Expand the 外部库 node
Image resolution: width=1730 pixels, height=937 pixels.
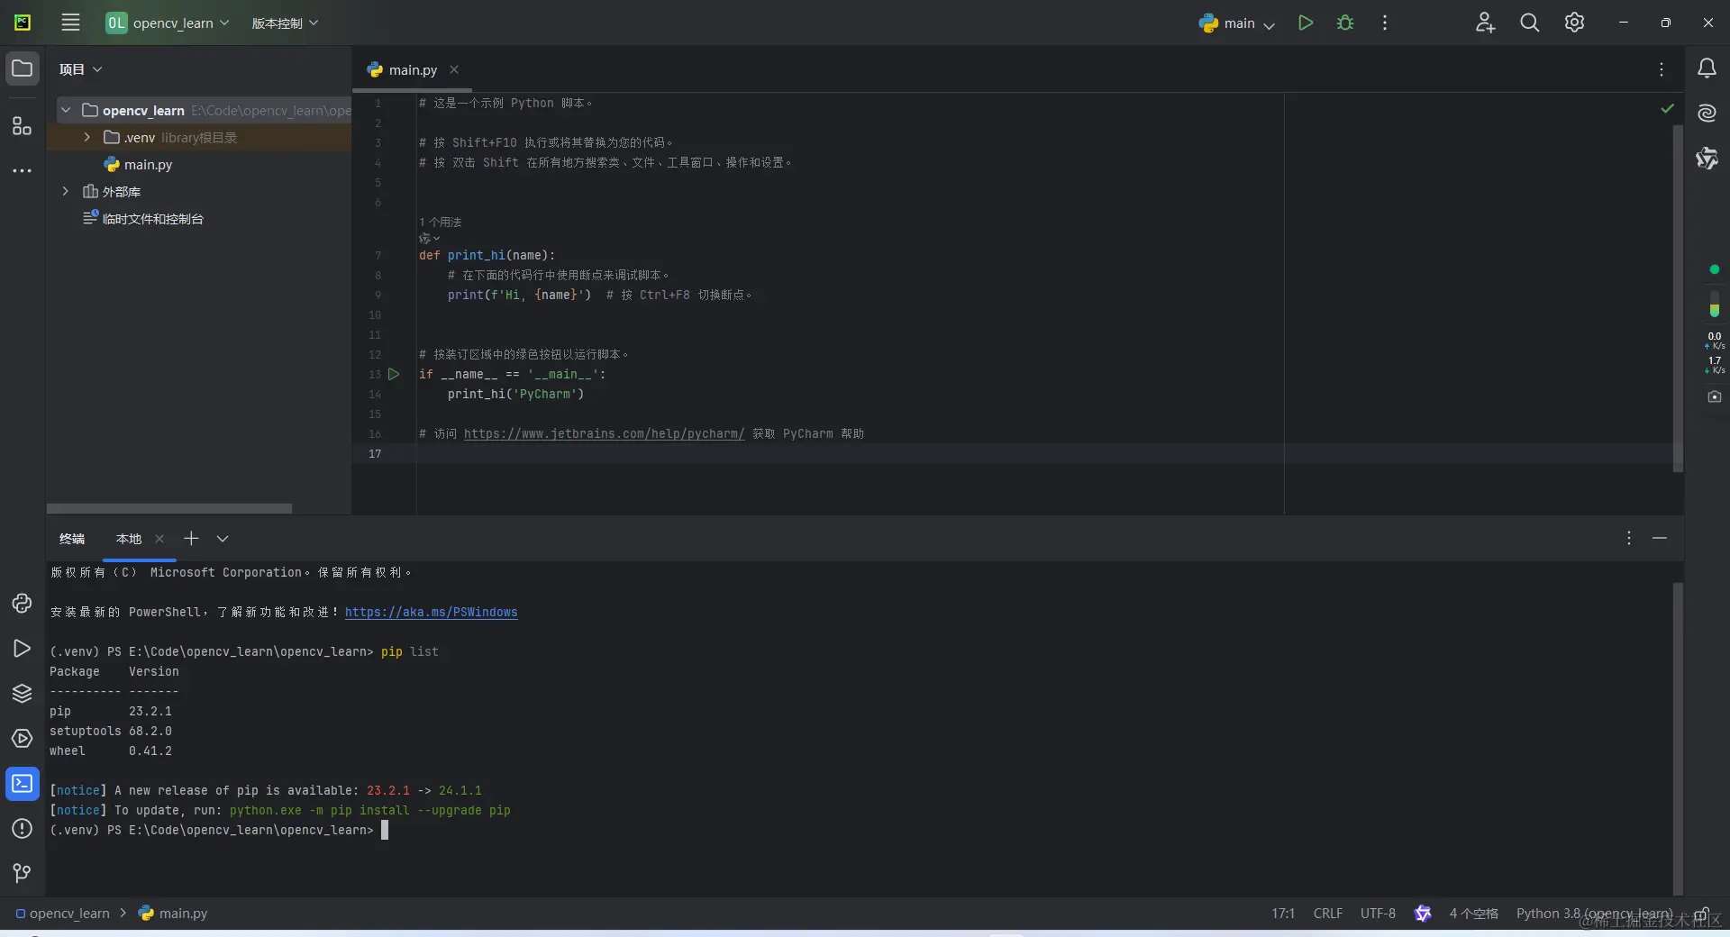click(x=66, y=191)
